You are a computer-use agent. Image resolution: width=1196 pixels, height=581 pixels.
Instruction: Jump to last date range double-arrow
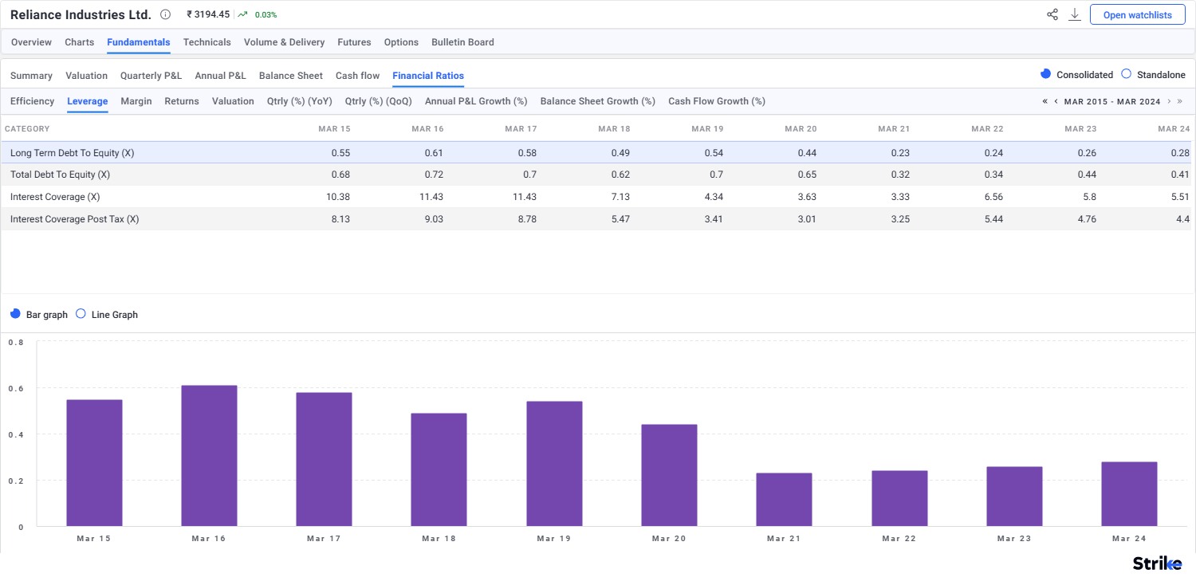coord(1180,101)
